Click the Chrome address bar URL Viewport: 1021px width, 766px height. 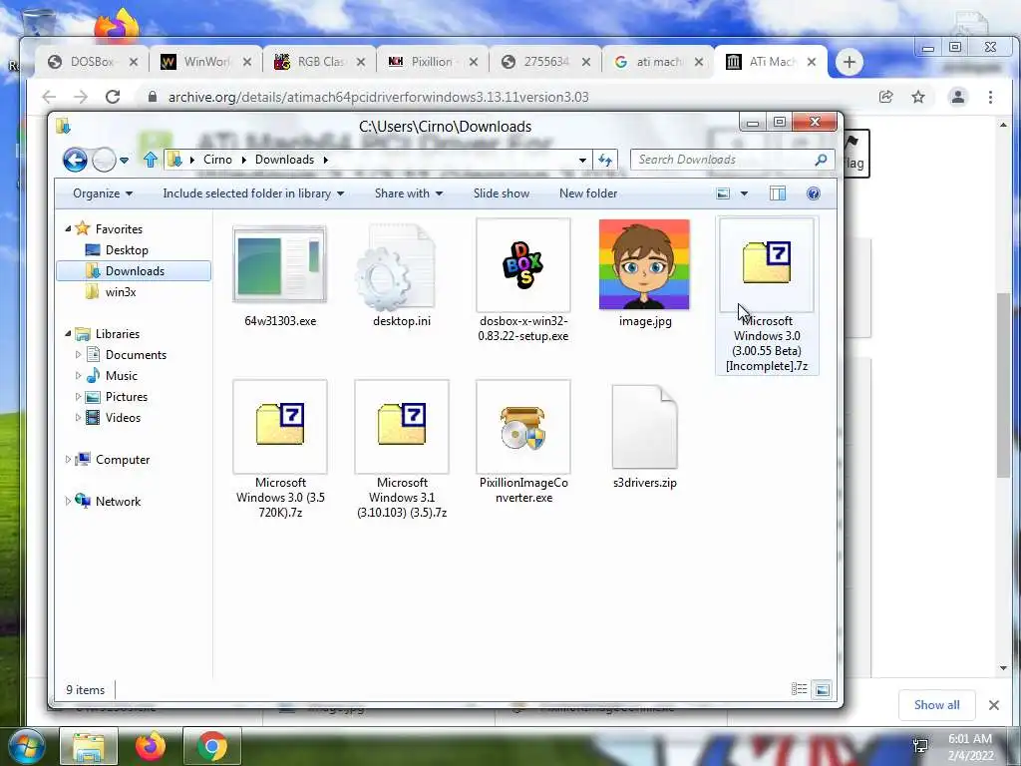pyautogui.click(x=378, y=97)
